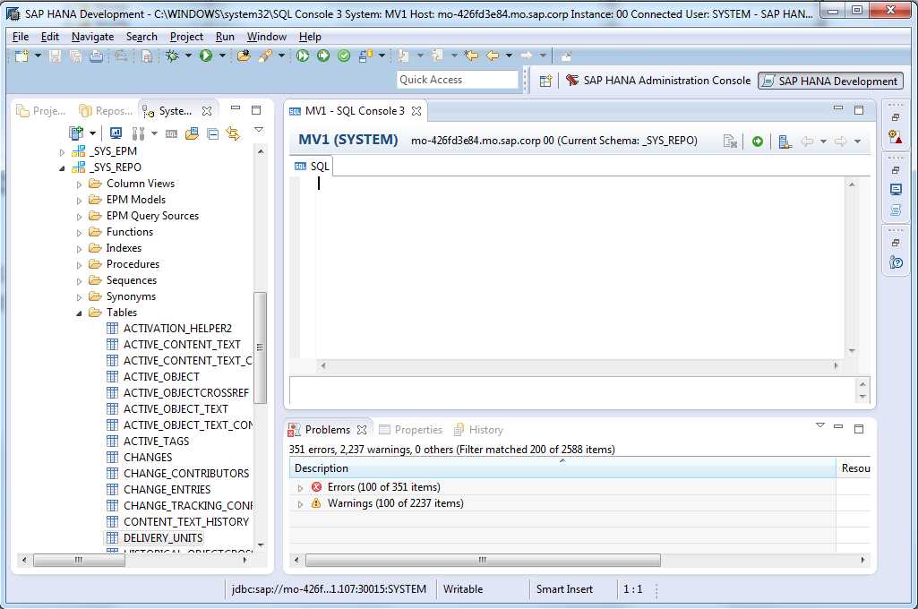Screen dimensions: 918x609
Task: Click the green arrow Activate icon in main toolbar
Action: tap(323, 56)
